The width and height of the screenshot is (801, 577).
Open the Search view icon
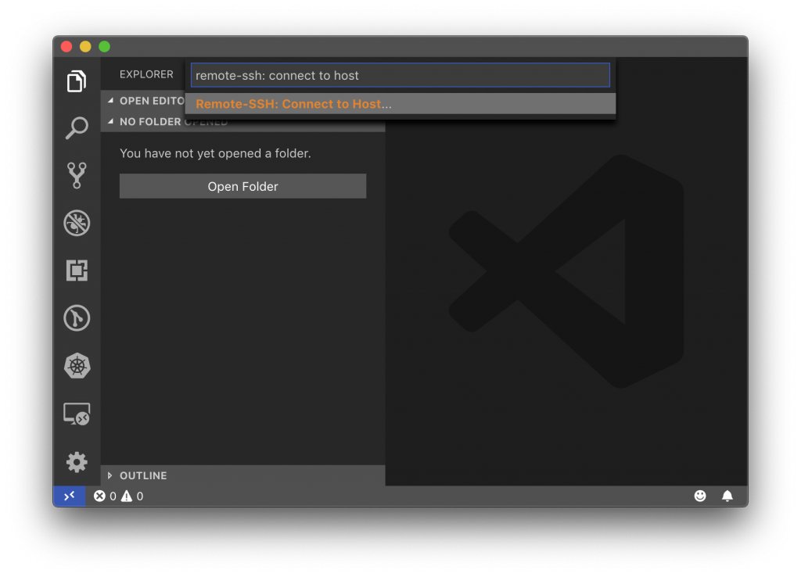(x=77, y=128)
